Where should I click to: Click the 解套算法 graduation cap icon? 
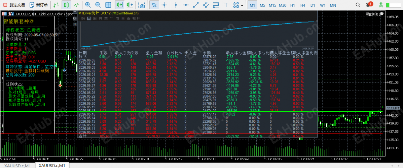(x=382, y=14)
